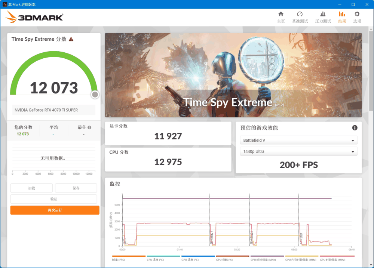
Task: Click the info icon in 预估的游戏效能 panel
Action: tap(355, 127)
